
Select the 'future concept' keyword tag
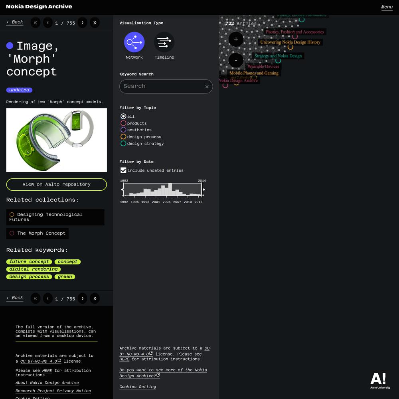[x=29, y=262]
